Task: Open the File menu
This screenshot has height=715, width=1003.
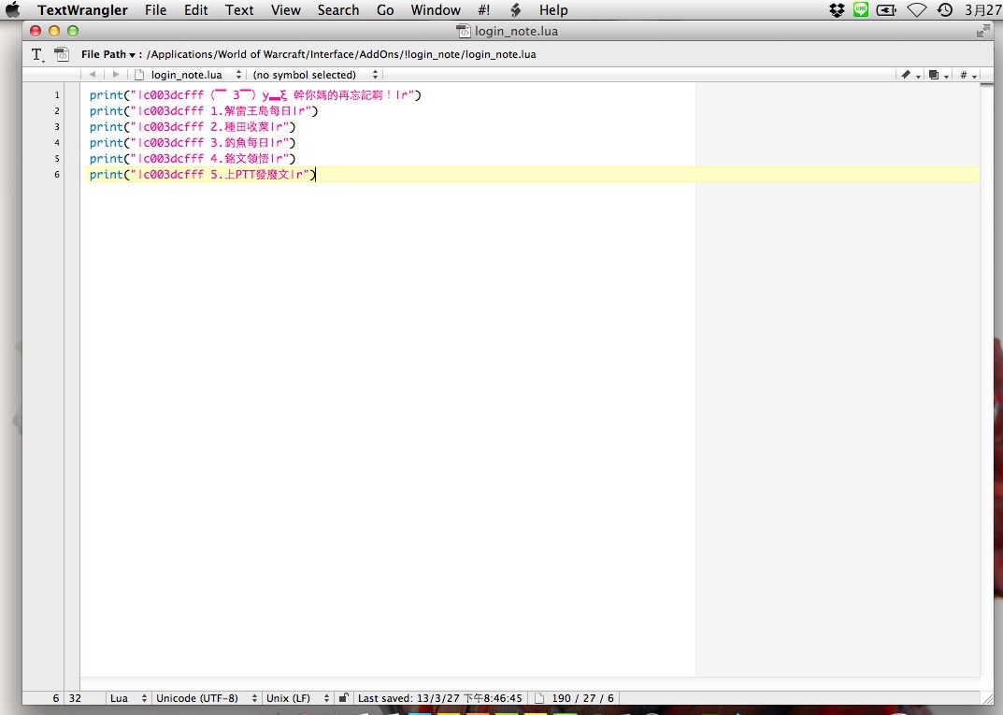Action: click(155, 9)
